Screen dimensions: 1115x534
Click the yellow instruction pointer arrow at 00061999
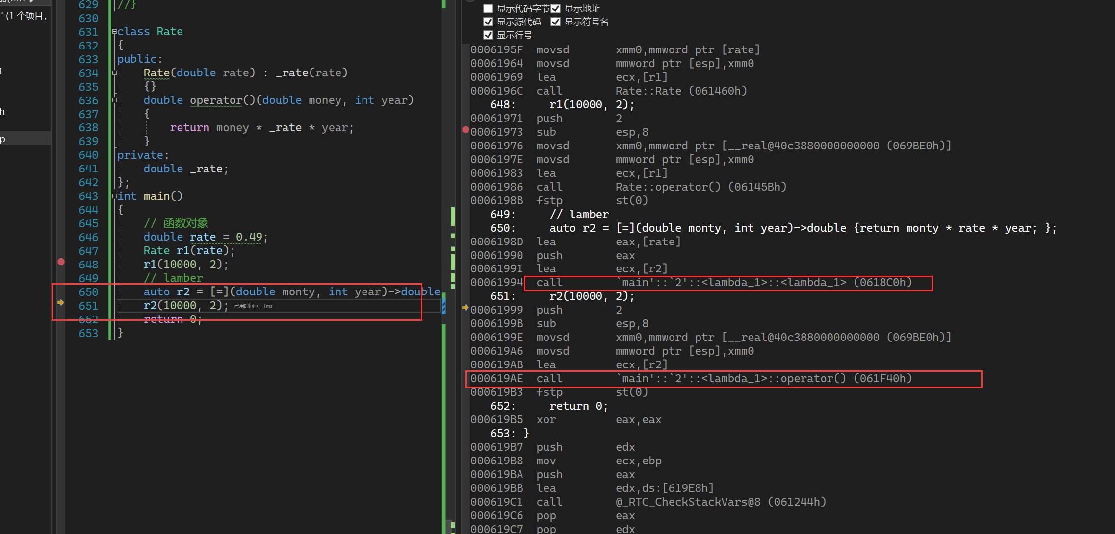[x=465, y=308]
